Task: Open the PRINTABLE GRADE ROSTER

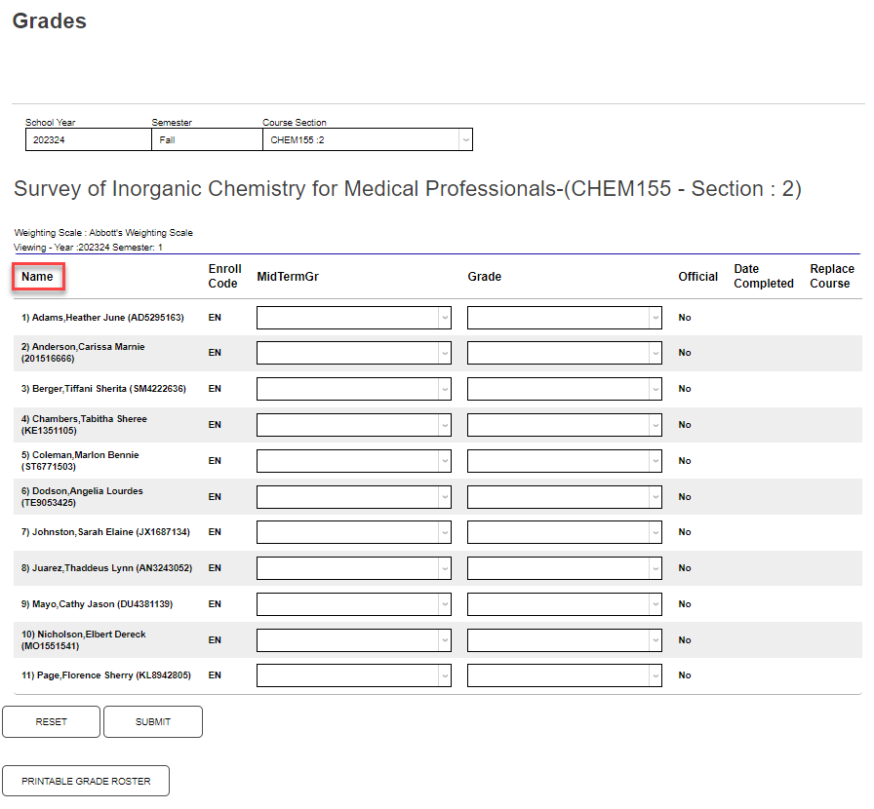Action: coord(86,781)
